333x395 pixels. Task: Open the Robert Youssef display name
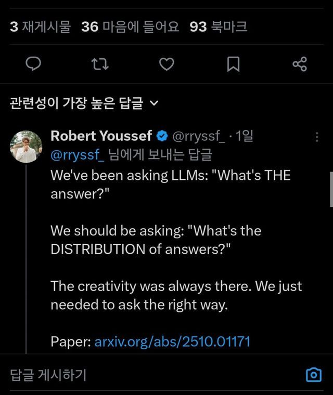(x=101, y=136)
